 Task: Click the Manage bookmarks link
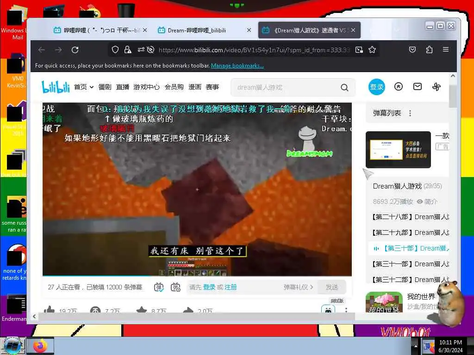pos(237,66)
